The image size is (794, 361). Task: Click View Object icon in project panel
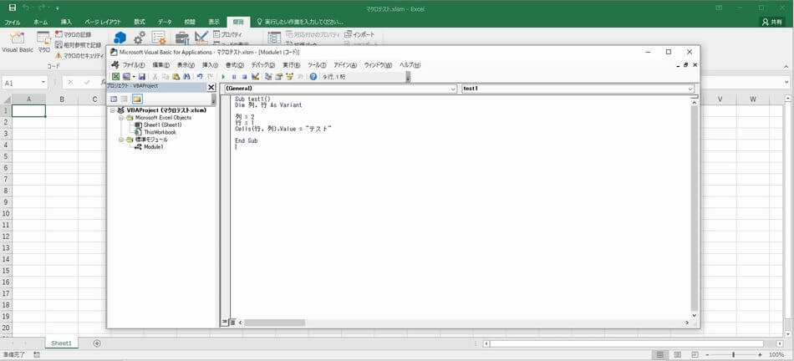tap(124, 99)
